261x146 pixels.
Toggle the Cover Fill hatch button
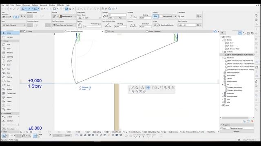[155, 16]
